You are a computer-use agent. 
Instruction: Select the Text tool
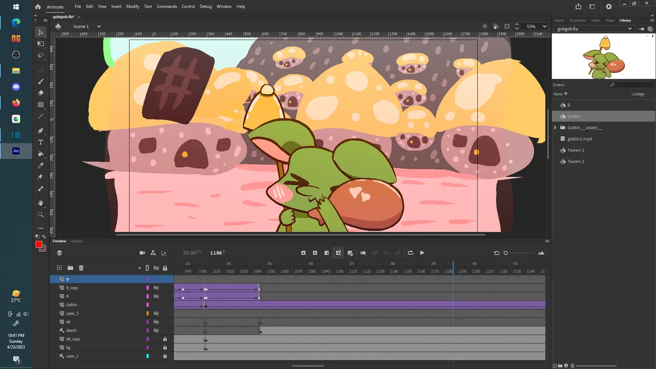tap(41, 142)
